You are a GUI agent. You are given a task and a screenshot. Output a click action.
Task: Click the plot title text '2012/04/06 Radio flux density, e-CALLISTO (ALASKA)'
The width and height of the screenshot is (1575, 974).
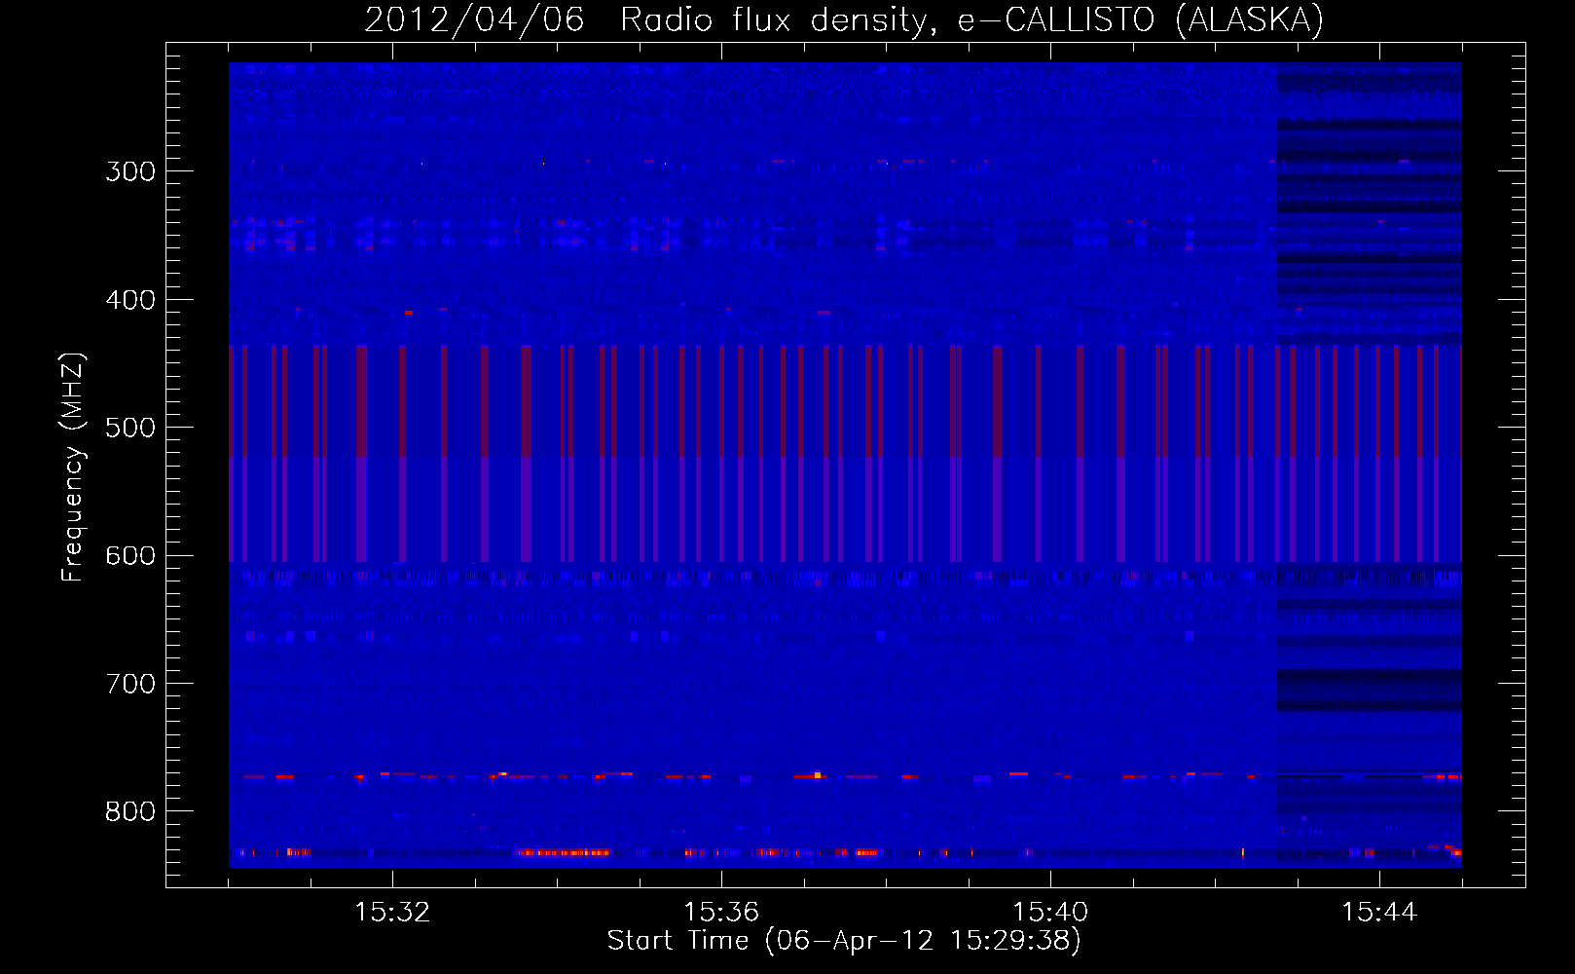tap(844, 19)
